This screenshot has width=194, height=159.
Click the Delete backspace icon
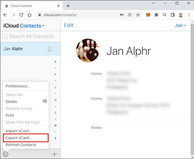coord(44,101)
